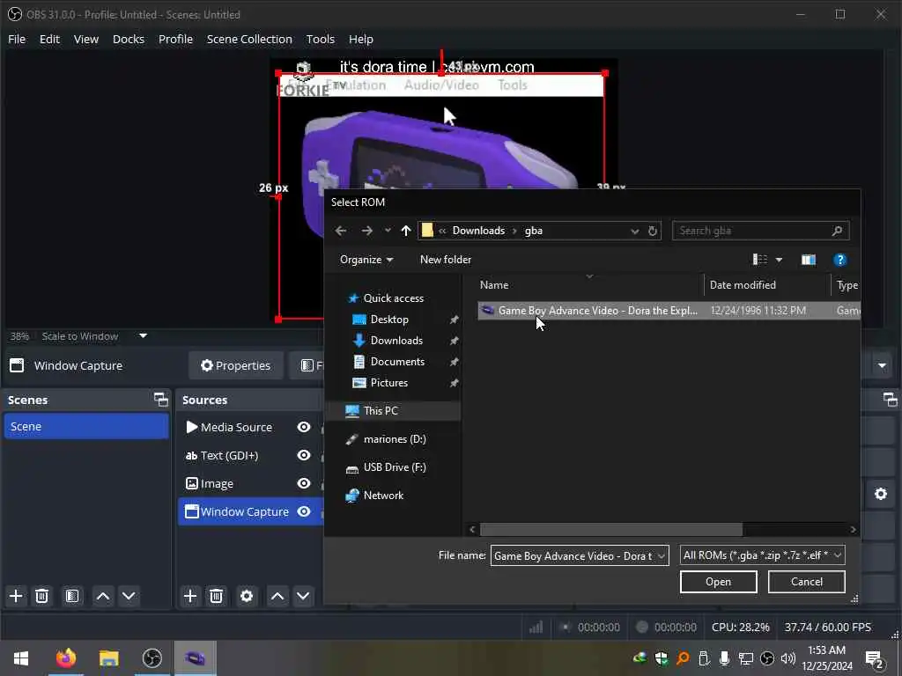This screenshot has width=902, height=676.
Task: Open the Organize dropdown menu
Action: 366,260
